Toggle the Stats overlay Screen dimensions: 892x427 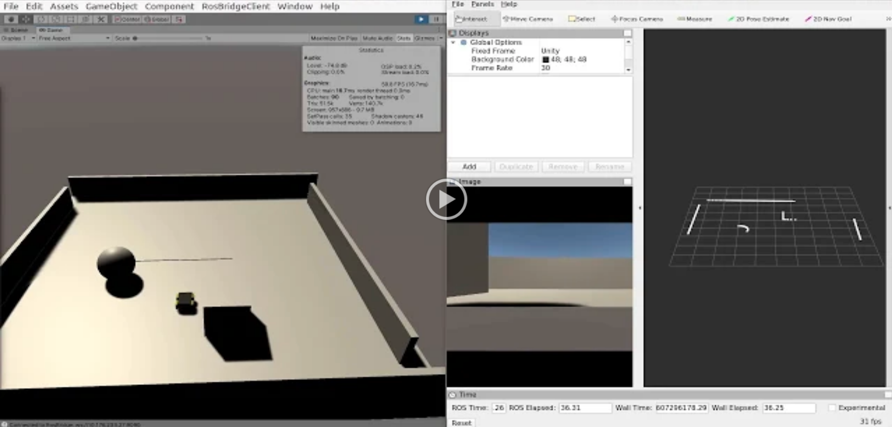click(403, 38)
